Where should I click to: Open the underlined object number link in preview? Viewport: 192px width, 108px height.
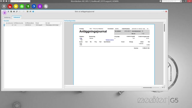(x=81, y=38)
